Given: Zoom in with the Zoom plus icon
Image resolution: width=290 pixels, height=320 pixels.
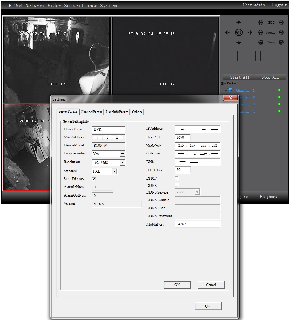Looking at the screenshot, I should coord(281,43).
